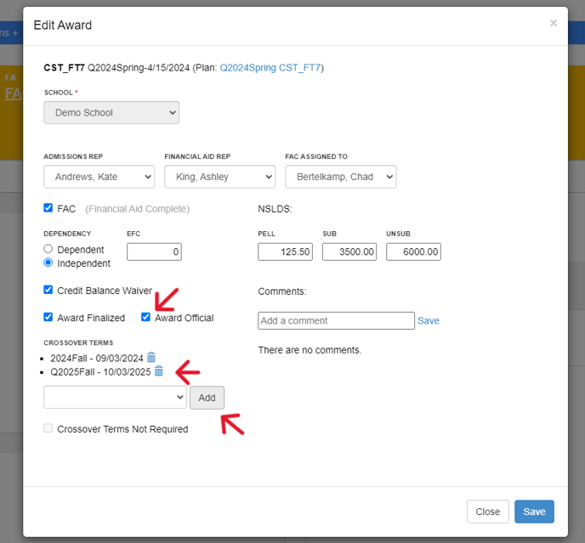Open the School dropdown
Screen dimensions: 585x543
(x=111, y=112)
